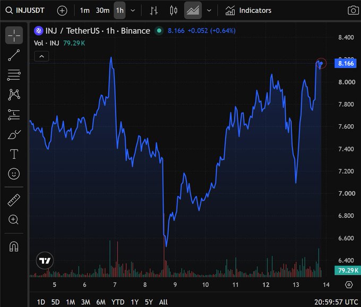Click the Vol · INJ indicator legend
The width and height of the screenshot is (361, 307).
pos(47,43)
